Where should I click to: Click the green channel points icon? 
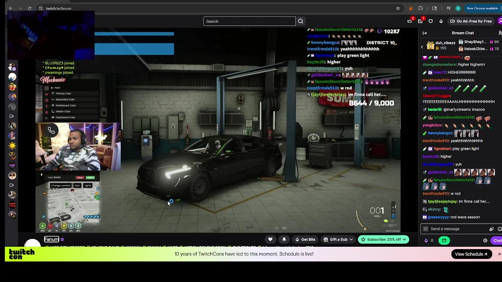(x=444, y=240)
